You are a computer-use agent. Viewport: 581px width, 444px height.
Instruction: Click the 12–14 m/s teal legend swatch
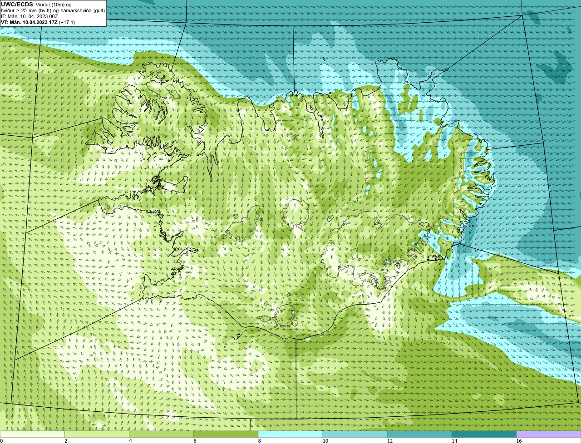coord(419,434)
